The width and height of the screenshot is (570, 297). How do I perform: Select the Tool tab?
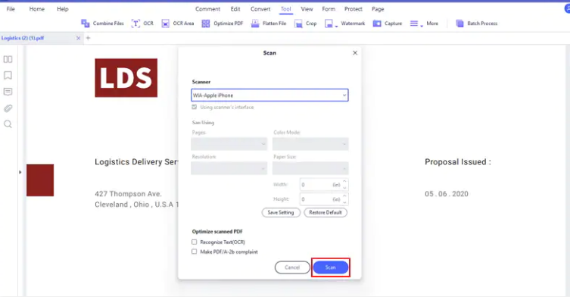[285, 9]
